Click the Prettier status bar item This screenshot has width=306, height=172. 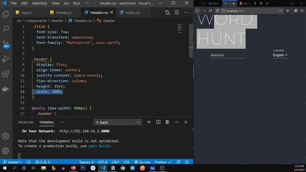click(163, 162)
